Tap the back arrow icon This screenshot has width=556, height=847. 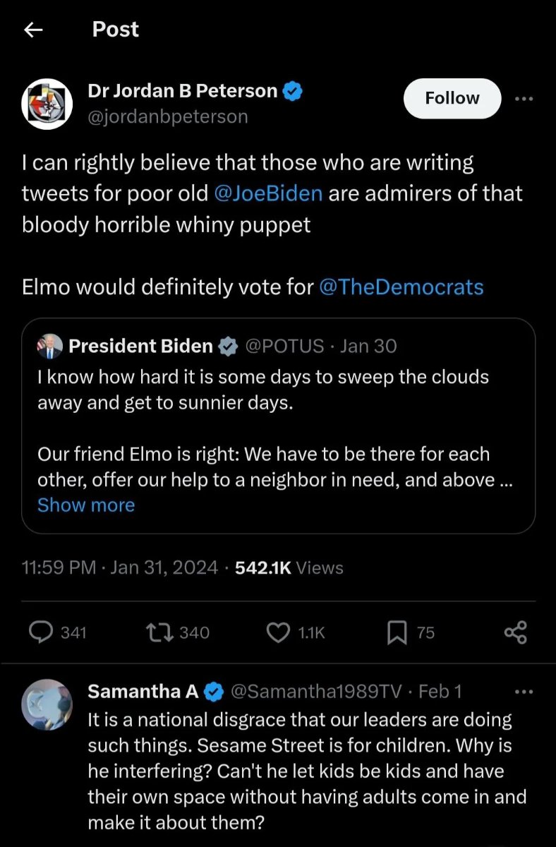click(33, 30)
